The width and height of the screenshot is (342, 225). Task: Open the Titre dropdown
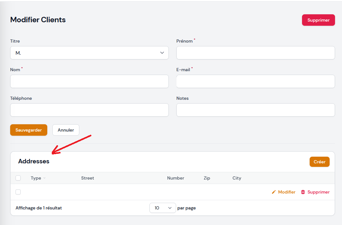[89, 53]
